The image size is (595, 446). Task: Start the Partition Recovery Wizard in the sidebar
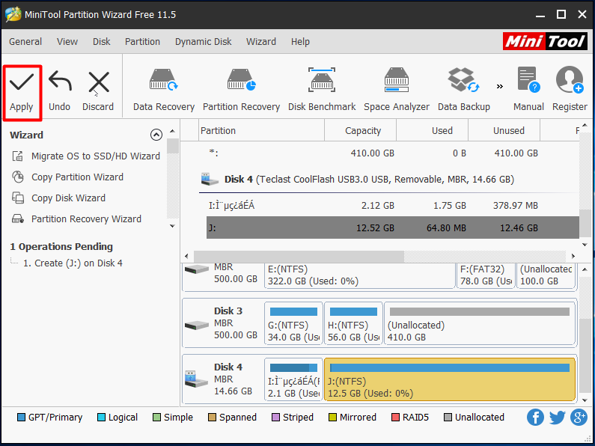(x=86, y=219)
